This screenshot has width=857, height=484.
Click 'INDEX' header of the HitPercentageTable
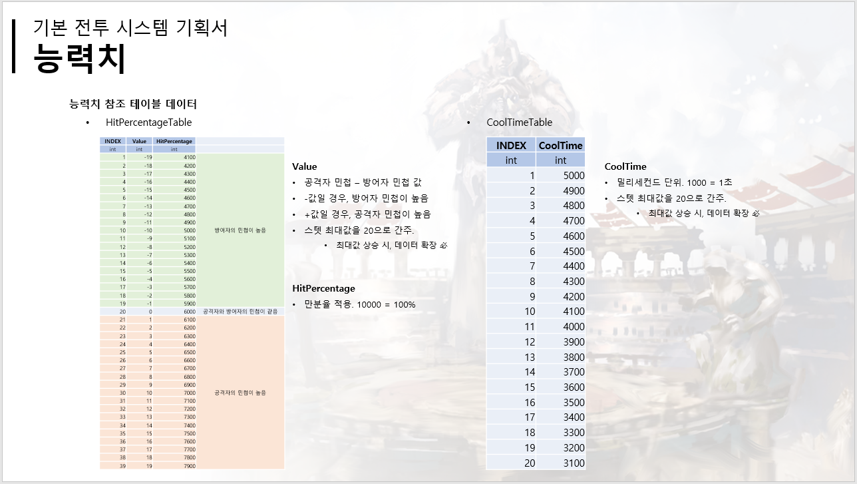(112, 141)
